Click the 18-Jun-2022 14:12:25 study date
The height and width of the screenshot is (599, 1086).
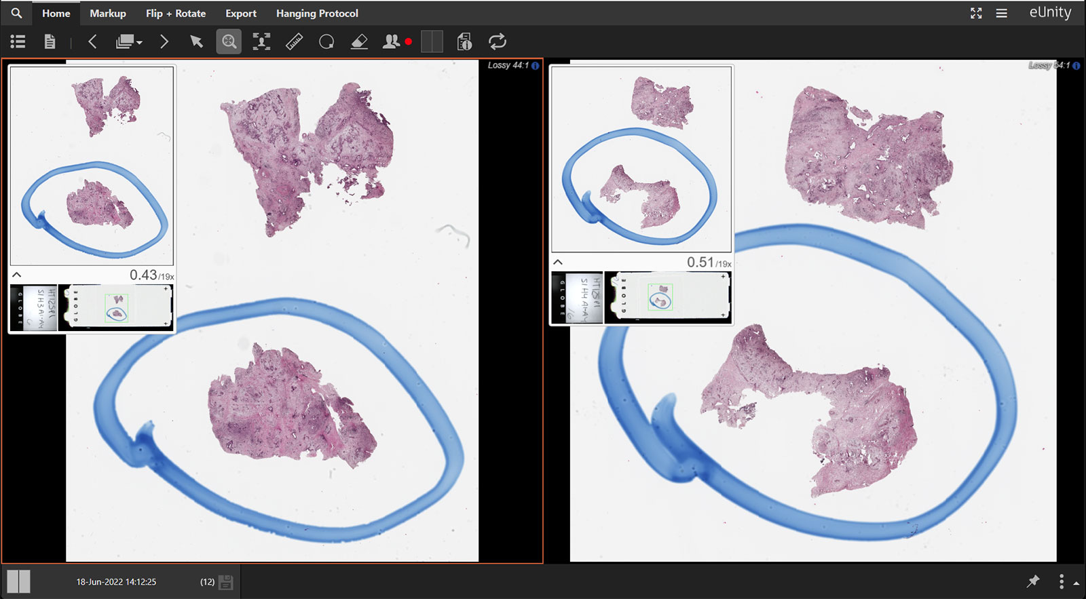click(116, 582)
